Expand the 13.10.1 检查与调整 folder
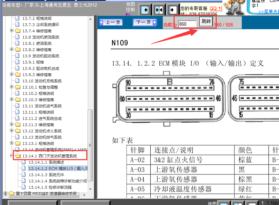The height and width of the screenshot is (205, 279). tap(12, 87)
